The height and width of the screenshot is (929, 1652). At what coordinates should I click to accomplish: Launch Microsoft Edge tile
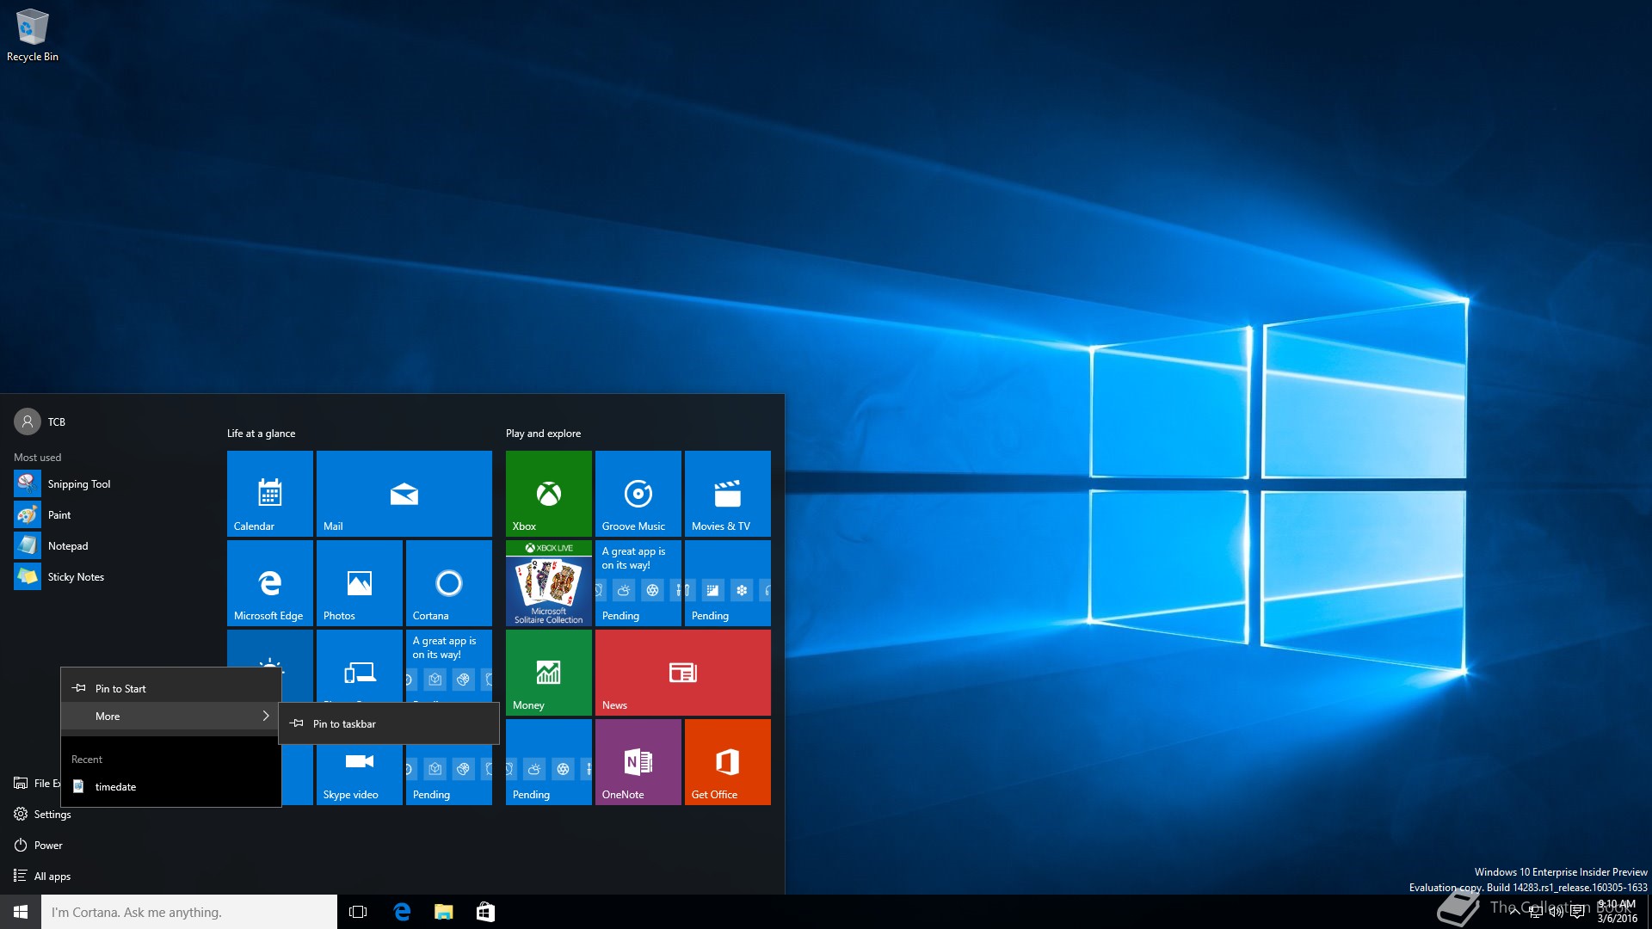coord(270,583)
